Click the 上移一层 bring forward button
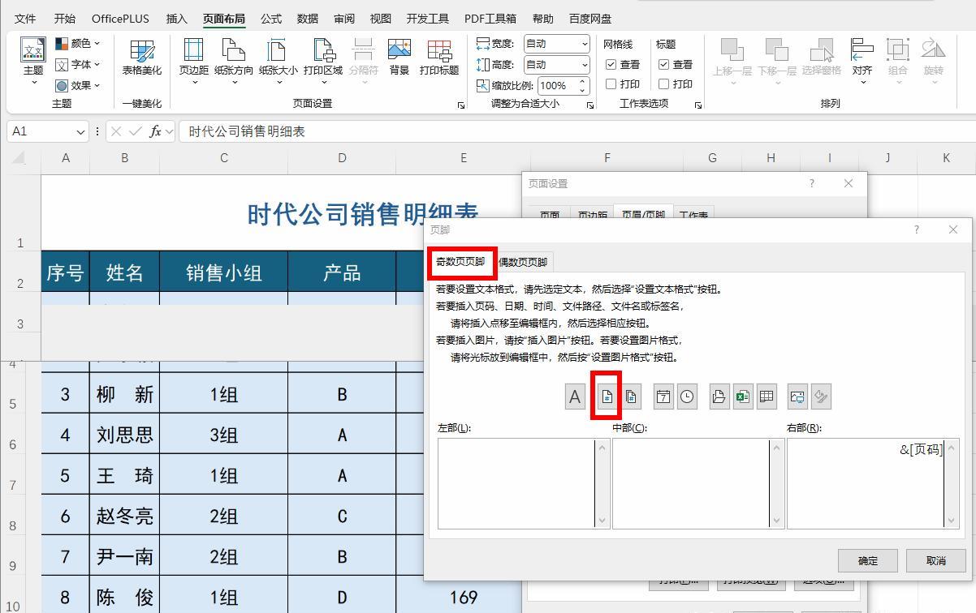Image resolution: width=976 pixels, height=613 pixels. coord(732,61)
